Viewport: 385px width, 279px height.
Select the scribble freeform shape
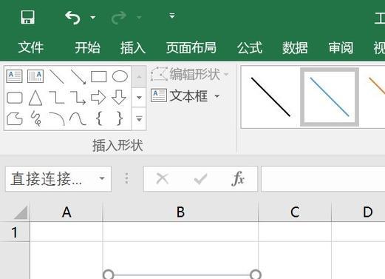click(36, 118)
